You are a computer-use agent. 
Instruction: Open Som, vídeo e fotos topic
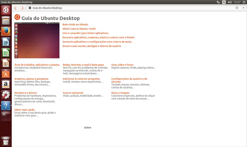tap(122, 65)
